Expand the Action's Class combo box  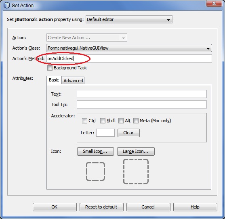pyautogui.click(x=129, y=48)
